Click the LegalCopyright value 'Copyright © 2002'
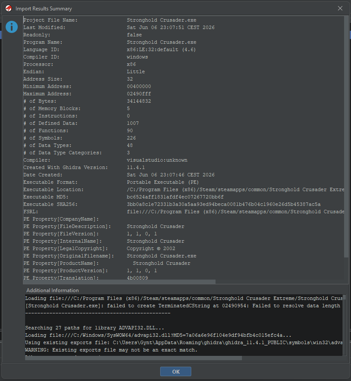Image resolution: width=351 pixels, height=381 pixels. click(151, 248)
